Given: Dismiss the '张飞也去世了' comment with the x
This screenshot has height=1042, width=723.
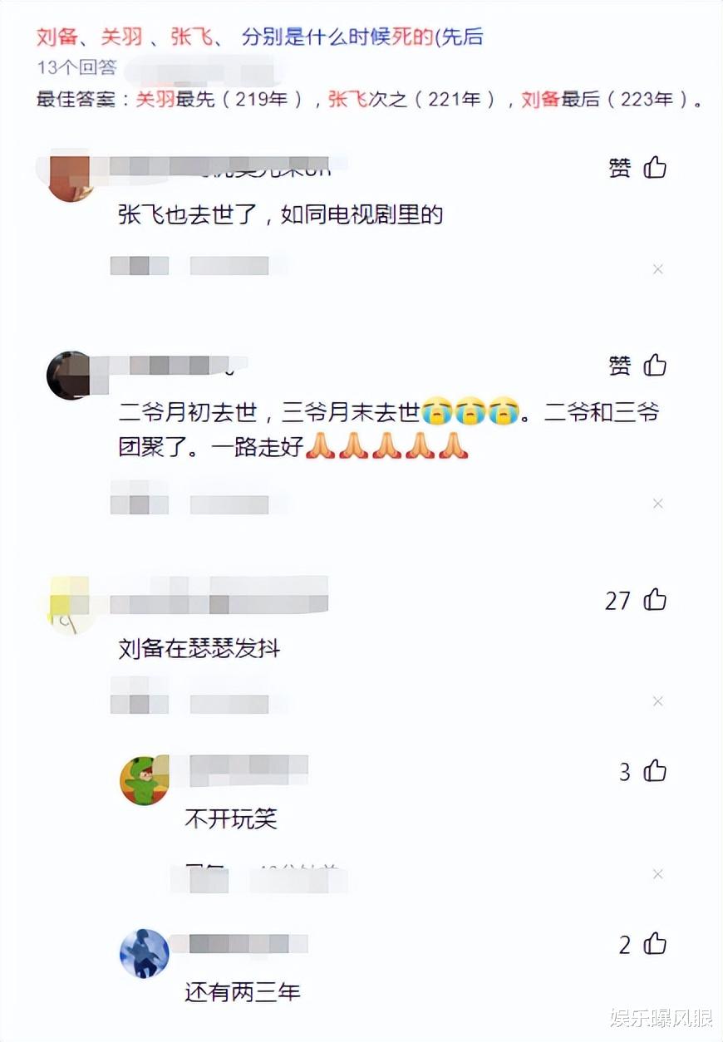Looking at the screenshot, I should click(657, 269).
